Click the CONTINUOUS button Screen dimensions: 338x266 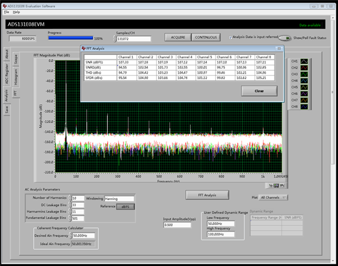[206, 37]
